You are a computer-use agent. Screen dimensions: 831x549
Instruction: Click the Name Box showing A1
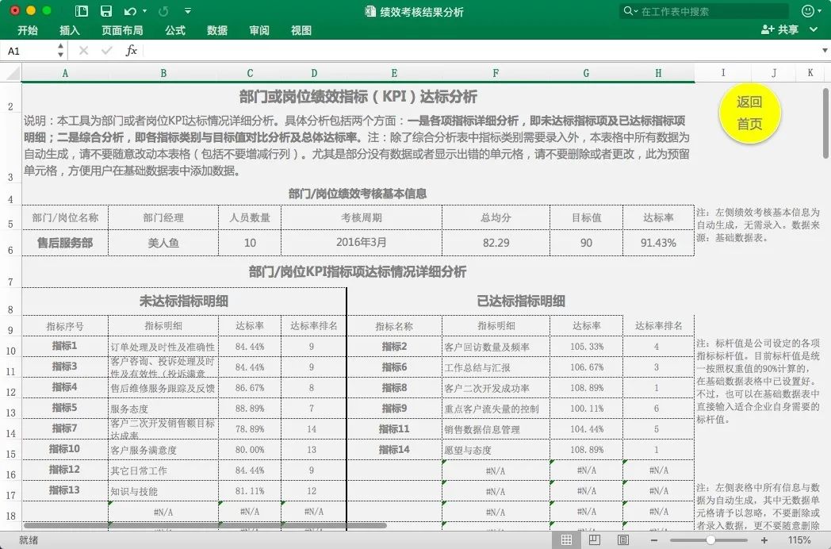32,51
